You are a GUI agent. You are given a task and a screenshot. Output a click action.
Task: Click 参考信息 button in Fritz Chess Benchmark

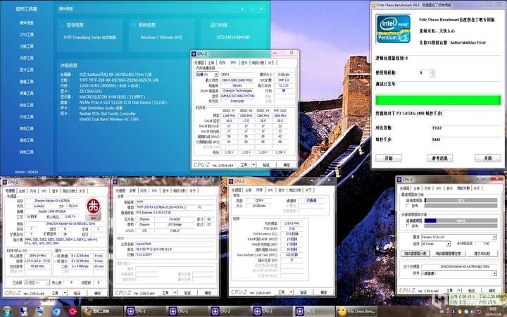(x=439, y=158)
